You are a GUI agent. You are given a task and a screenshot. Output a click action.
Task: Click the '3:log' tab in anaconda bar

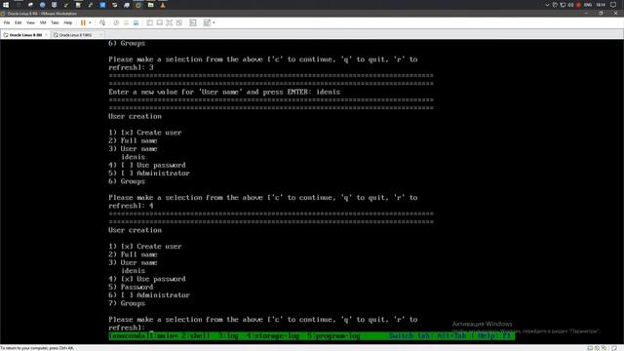click(x=228, y=335)
